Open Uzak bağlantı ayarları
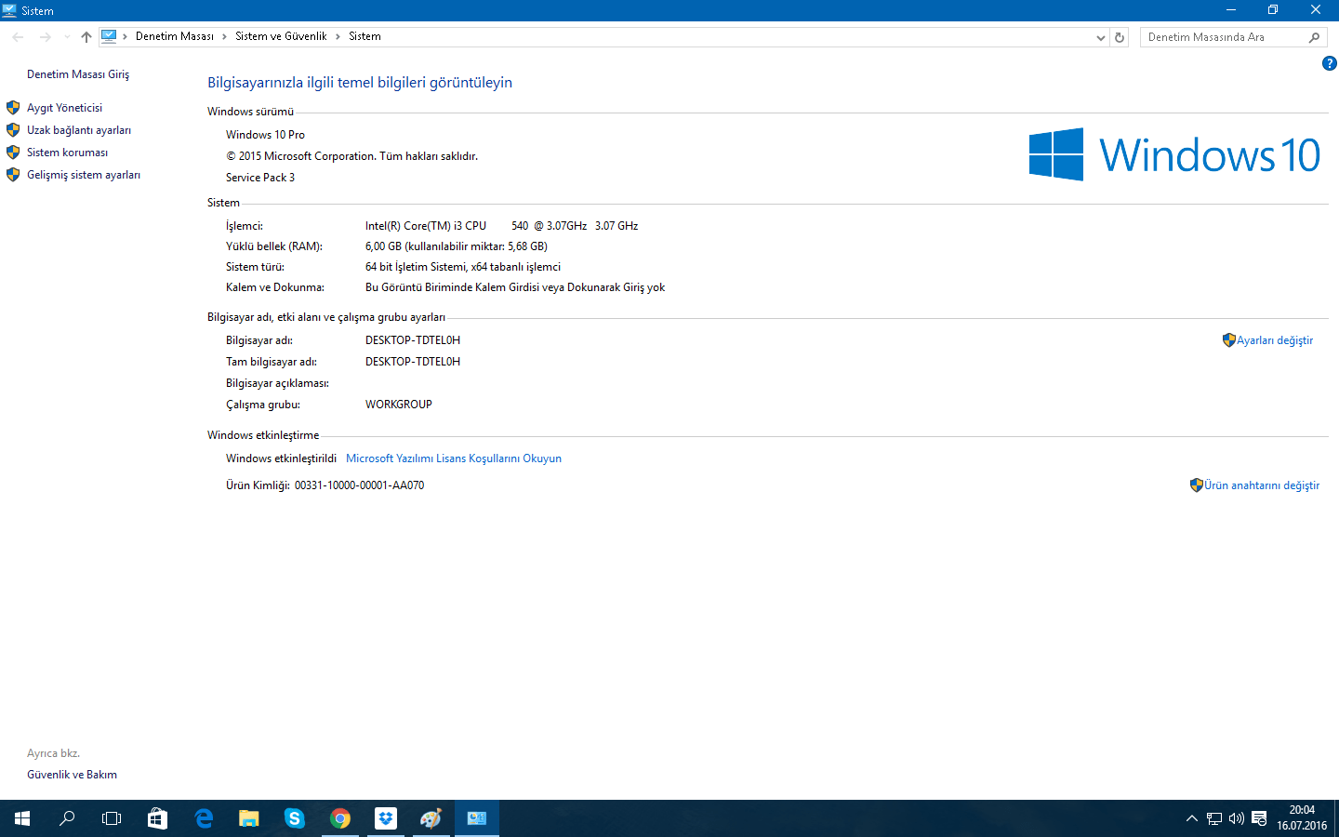This screenshot has height=837, width=1339. (79, 130)
